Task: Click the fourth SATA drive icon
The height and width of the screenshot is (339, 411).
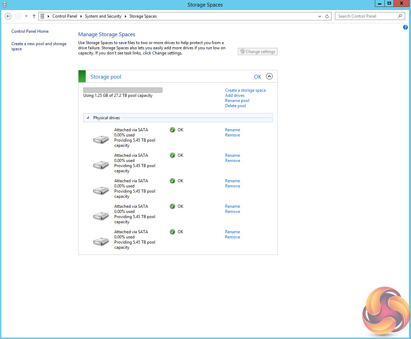Action: click(x=101, y=216)
